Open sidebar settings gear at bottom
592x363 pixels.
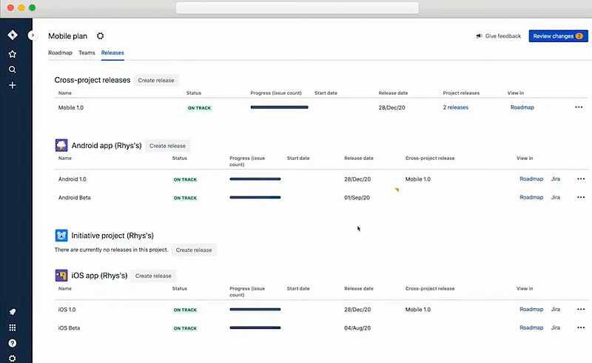pyautogui.click(x=13, y=358)
